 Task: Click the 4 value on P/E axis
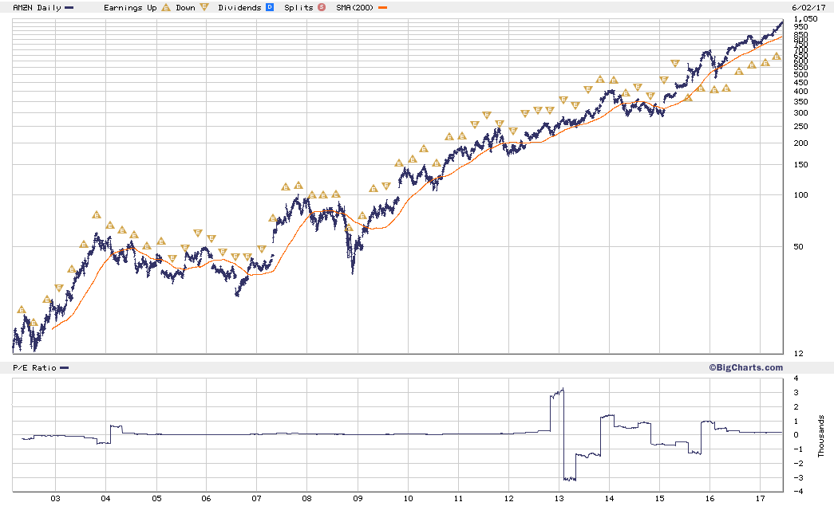[796, 379]
